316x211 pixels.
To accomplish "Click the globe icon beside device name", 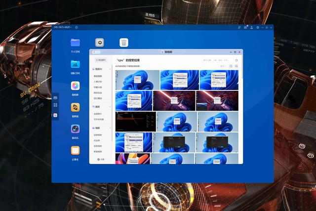I will tap(77, 27).
